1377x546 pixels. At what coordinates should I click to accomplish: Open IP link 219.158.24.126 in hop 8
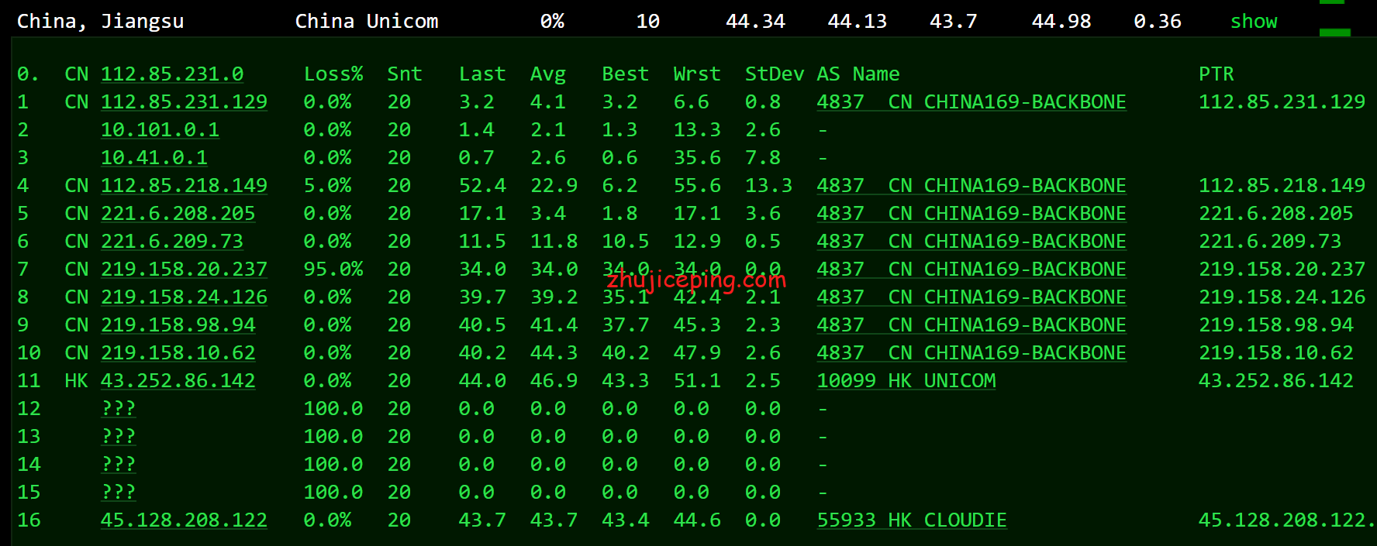pos(184,297)
